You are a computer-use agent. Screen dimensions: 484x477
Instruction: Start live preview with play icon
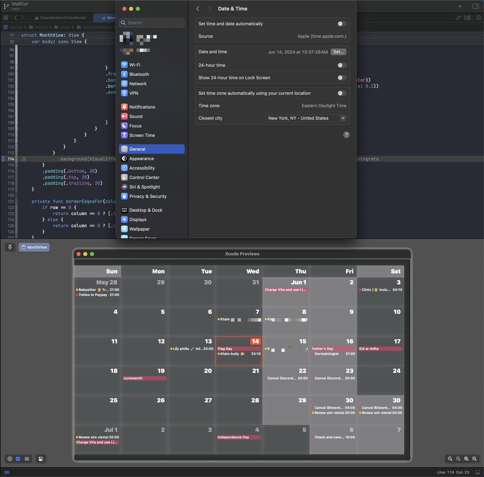point(10,459)
